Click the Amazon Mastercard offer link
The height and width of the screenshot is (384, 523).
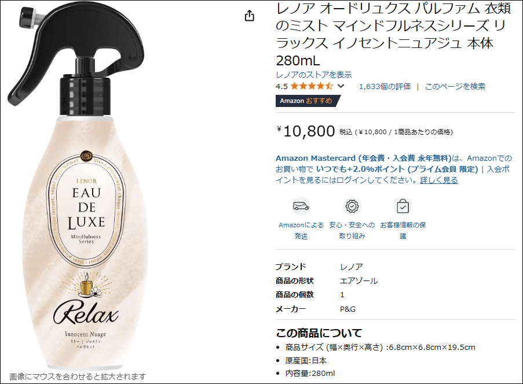(364, 158)
